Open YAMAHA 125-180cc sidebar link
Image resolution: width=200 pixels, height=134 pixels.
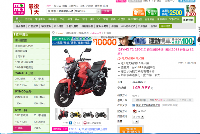click(39, 85)
